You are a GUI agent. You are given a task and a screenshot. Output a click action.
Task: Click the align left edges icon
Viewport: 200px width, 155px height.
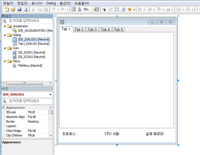click(x=140, y=9)
